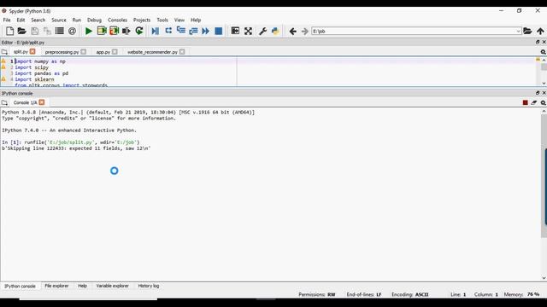This screenshot has width=547, height=307.
Task: Switch to History log bottom tab
Action: (x=149, y=286)
